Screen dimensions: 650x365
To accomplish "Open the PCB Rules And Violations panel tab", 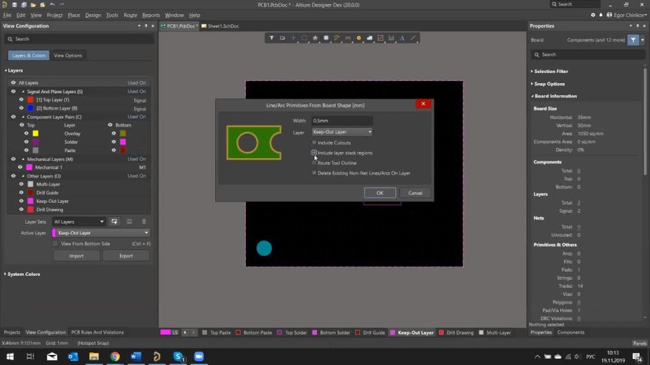I will 97,333.
